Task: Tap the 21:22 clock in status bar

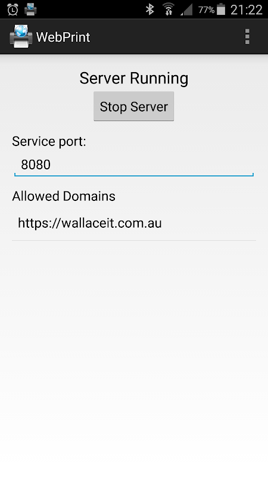Action: click(x=246, y=10)
